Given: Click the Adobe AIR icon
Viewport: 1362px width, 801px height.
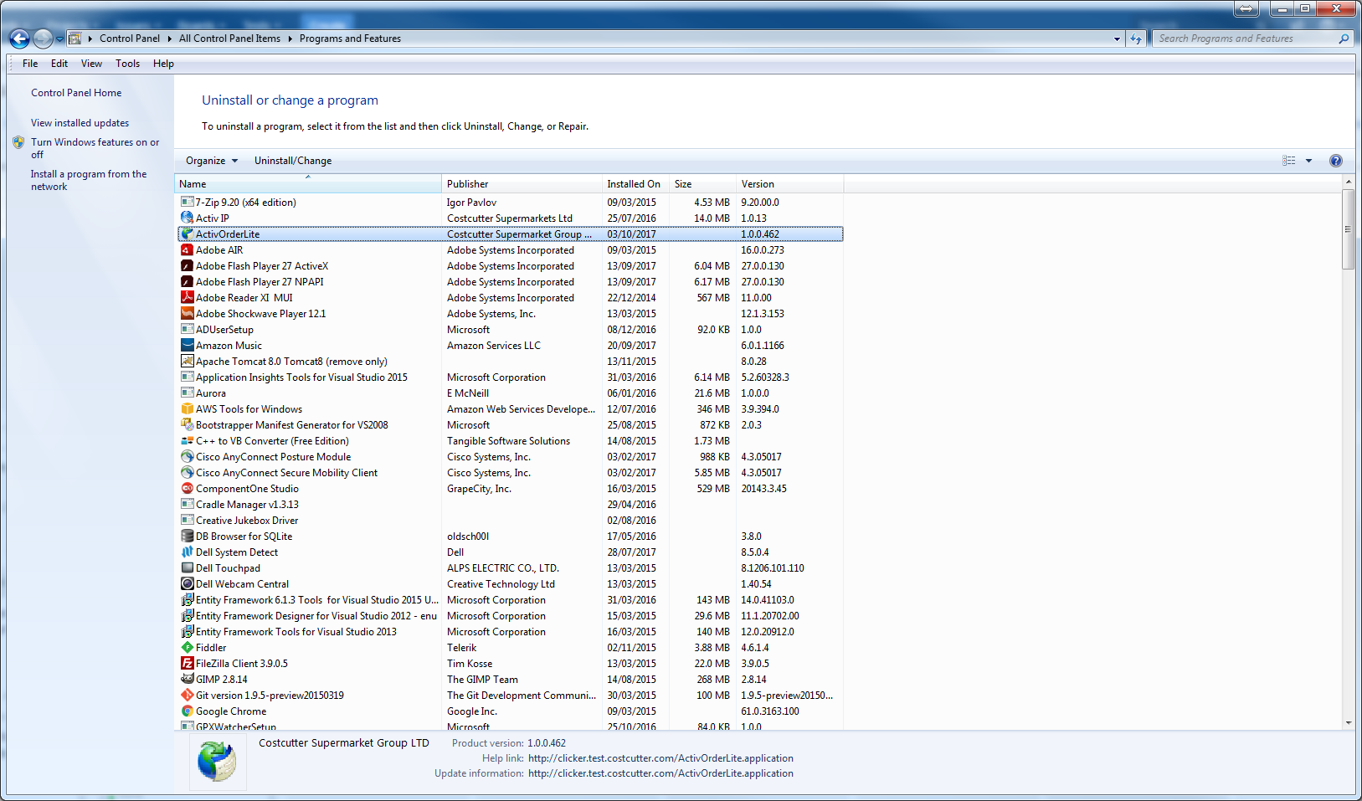Looking at the screenshot, I should click(188, 249).
